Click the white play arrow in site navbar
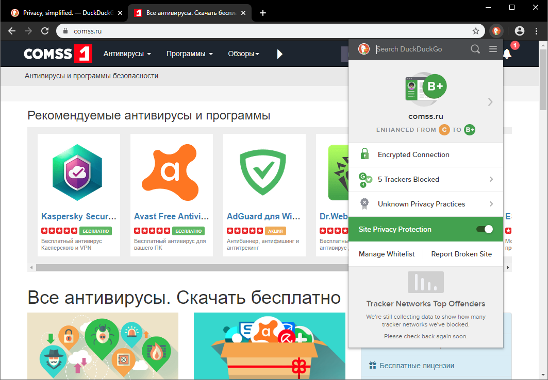 coord(279,54)
